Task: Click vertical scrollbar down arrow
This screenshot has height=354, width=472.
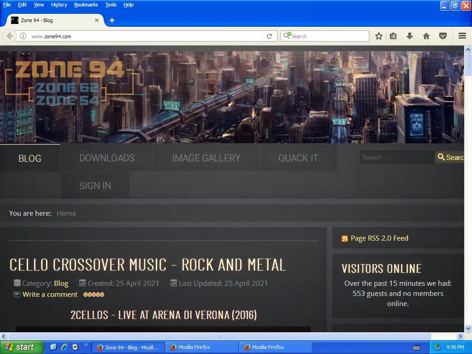Action: (x=468, y=328)
